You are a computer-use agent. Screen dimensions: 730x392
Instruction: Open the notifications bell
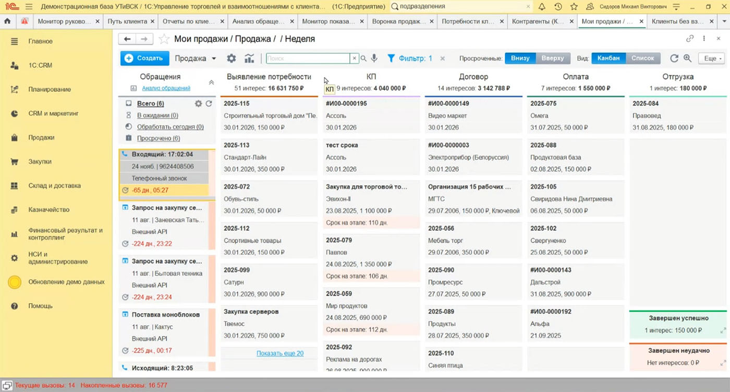[542, 7]
